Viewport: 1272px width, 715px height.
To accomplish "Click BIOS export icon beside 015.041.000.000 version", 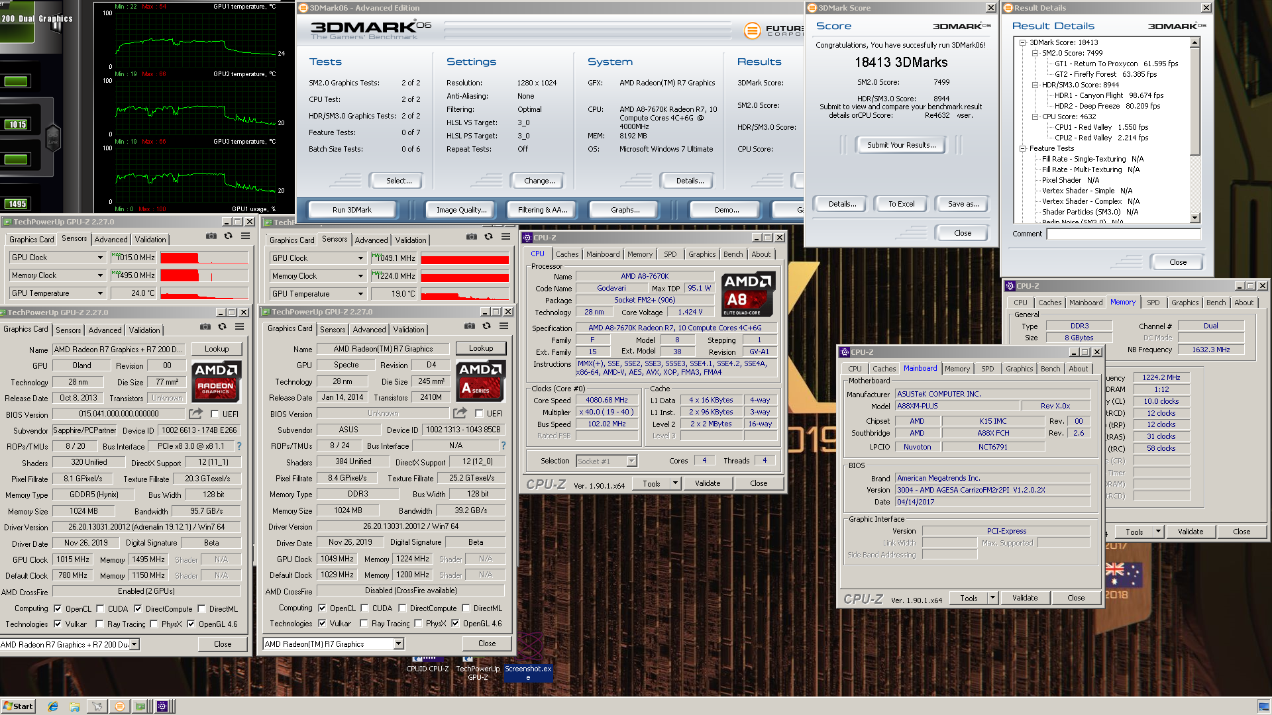I will click(195, 414).
